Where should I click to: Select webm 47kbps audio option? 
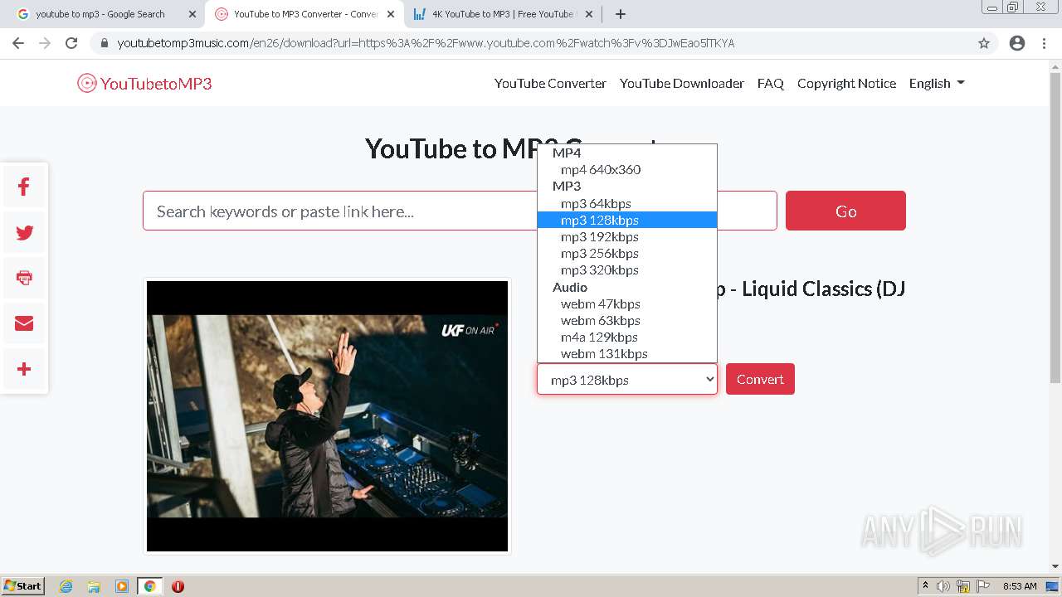point(626,303)
